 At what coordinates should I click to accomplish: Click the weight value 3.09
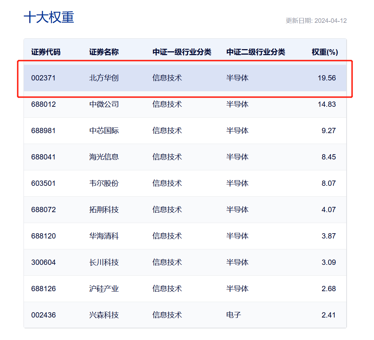coord(329,262)
